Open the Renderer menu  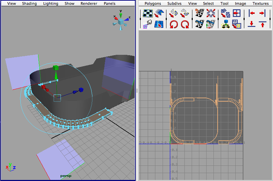(x=89, y=3)
